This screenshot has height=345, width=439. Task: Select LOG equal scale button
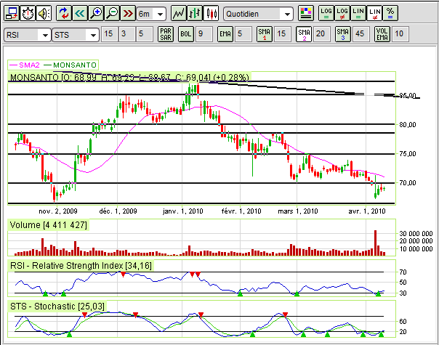326,13
